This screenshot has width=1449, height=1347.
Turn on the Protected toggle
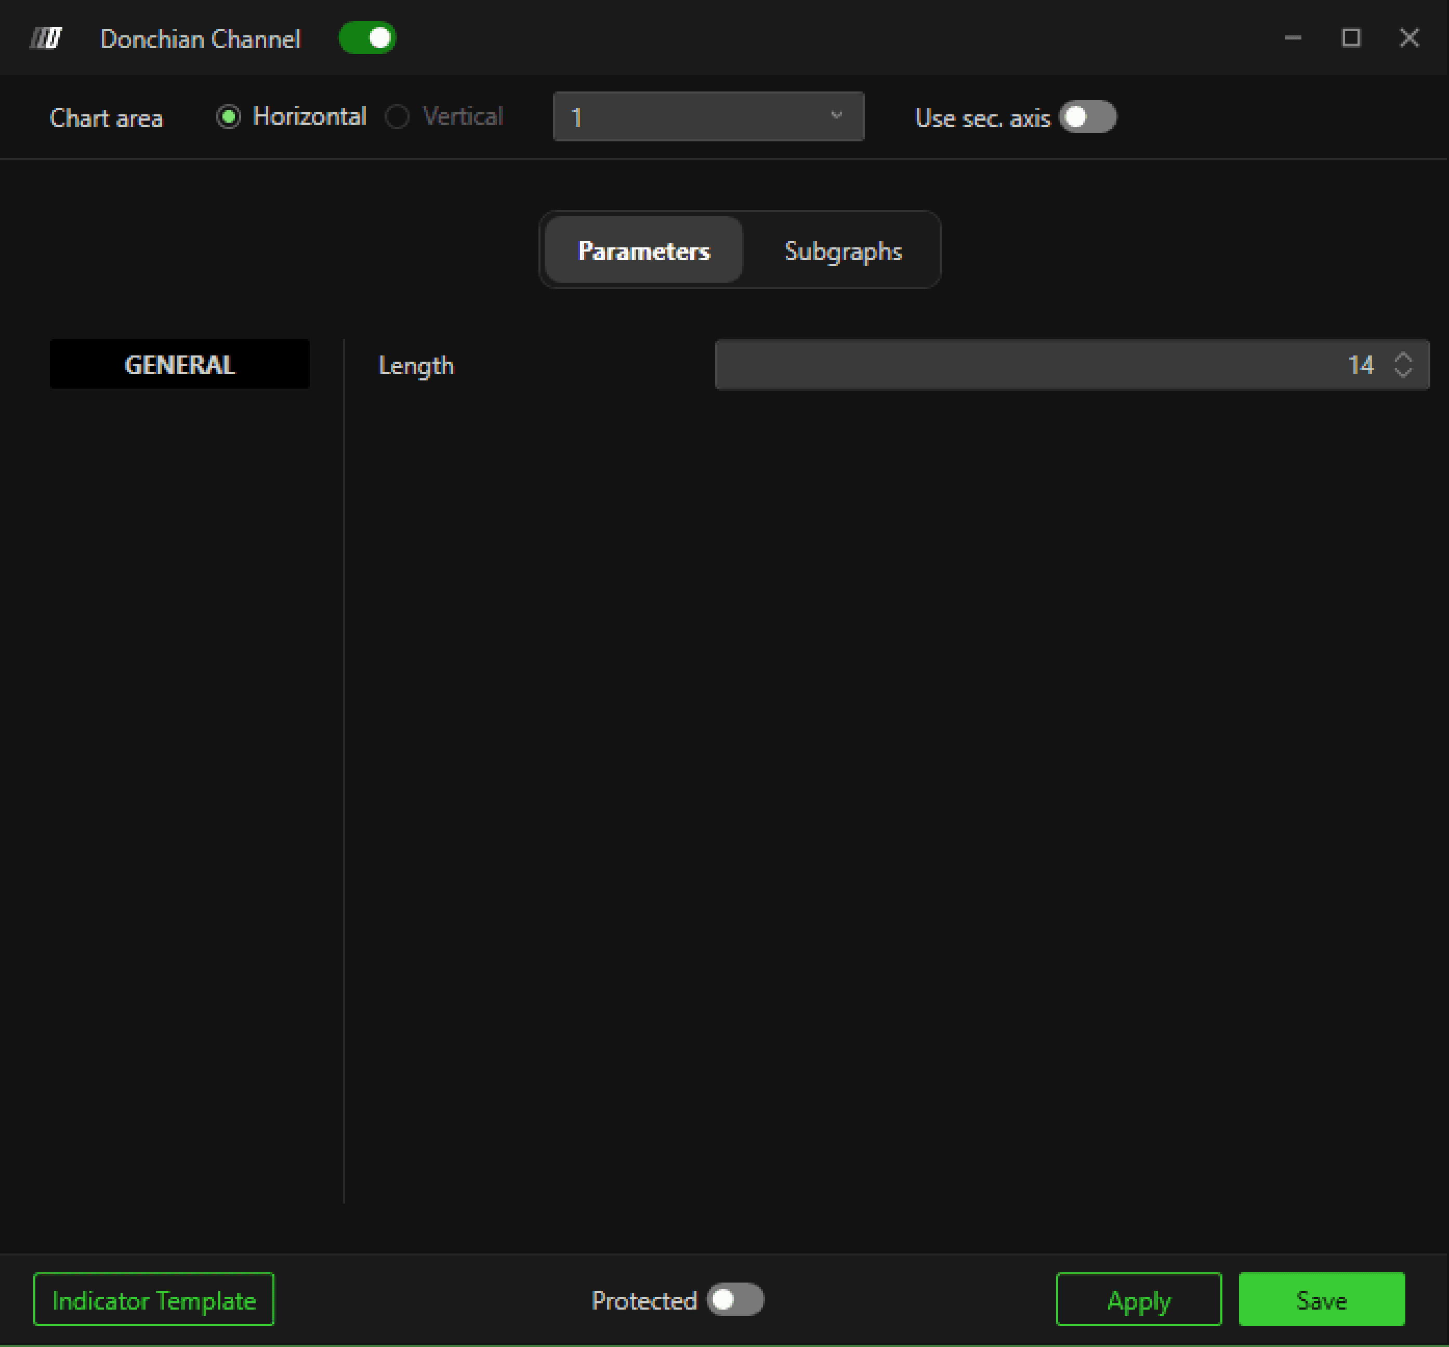pos(735,1300)
